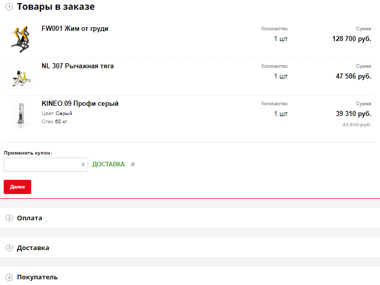Open the FW001 Жим от груди product link
380x285 pixels.
click(75, 29)
